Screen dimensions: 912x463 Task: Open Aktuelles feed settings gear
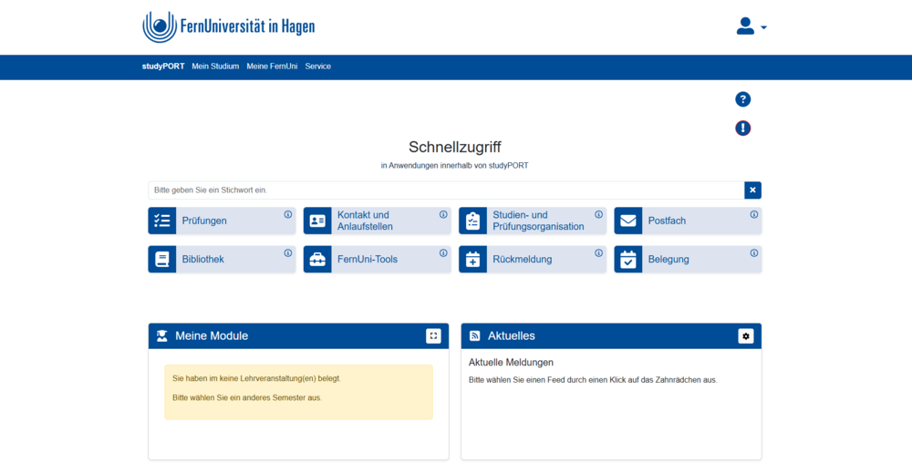tap(746, 335)
